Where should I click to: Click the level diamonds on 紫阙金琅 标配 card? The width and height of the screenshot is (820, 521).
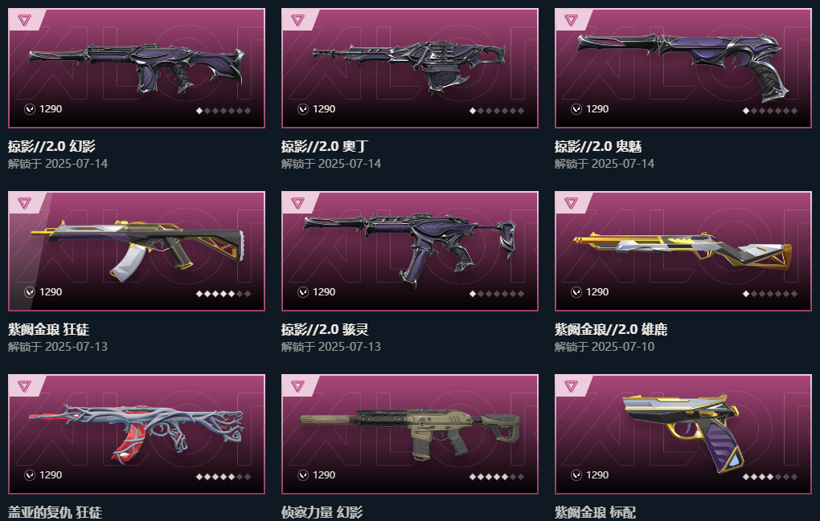click(x=770, y=477)
